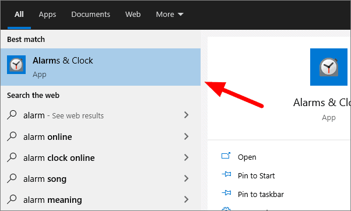The height and width of the screenshot is (211, 351).
Task: Click the Open icon in the right pane
Action: coord(226,156)
